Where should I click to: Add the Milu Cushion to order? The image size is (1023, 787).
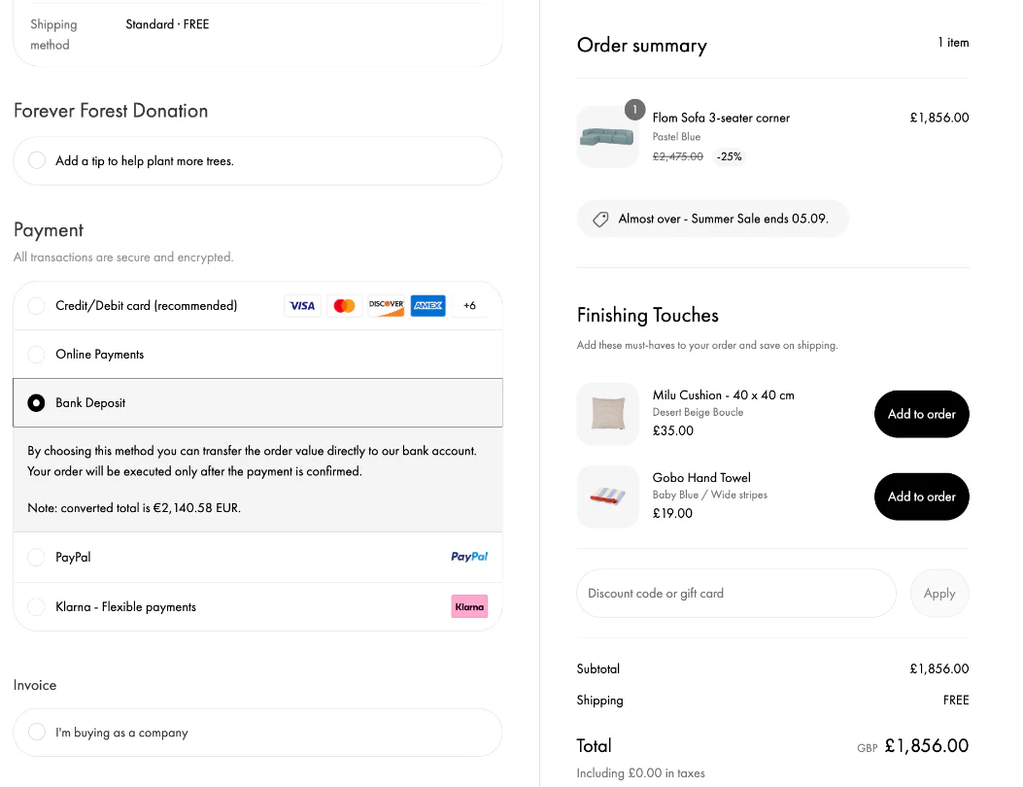pyautogui.click(x=921, y=413)
